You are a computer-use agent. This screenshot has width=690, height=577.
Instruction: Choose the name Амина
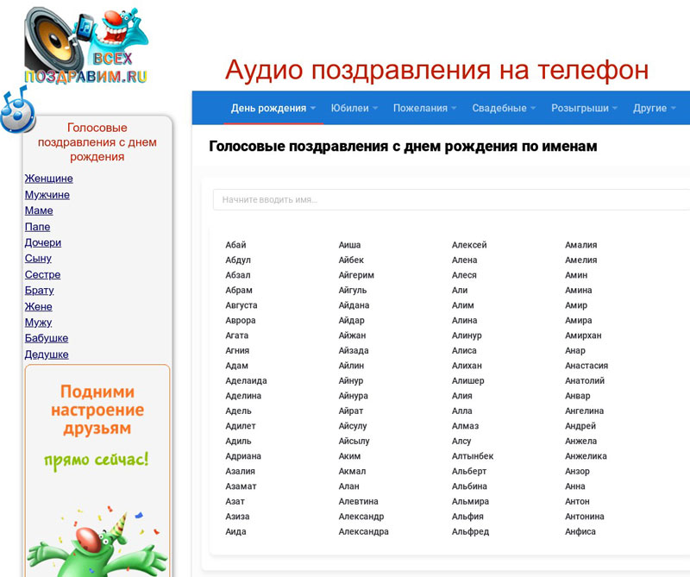click(578, 291)
